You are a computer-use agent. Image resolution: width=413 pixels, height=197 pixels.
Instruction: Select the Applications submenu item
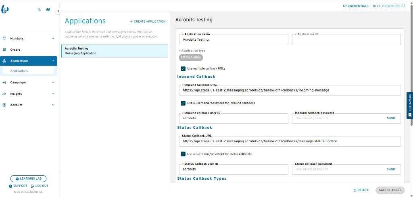pos(28,71)
